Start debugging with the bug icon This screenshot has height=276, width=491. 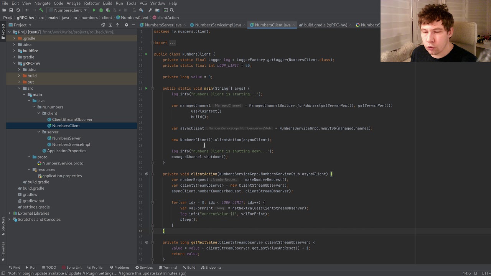coord(101,10)
